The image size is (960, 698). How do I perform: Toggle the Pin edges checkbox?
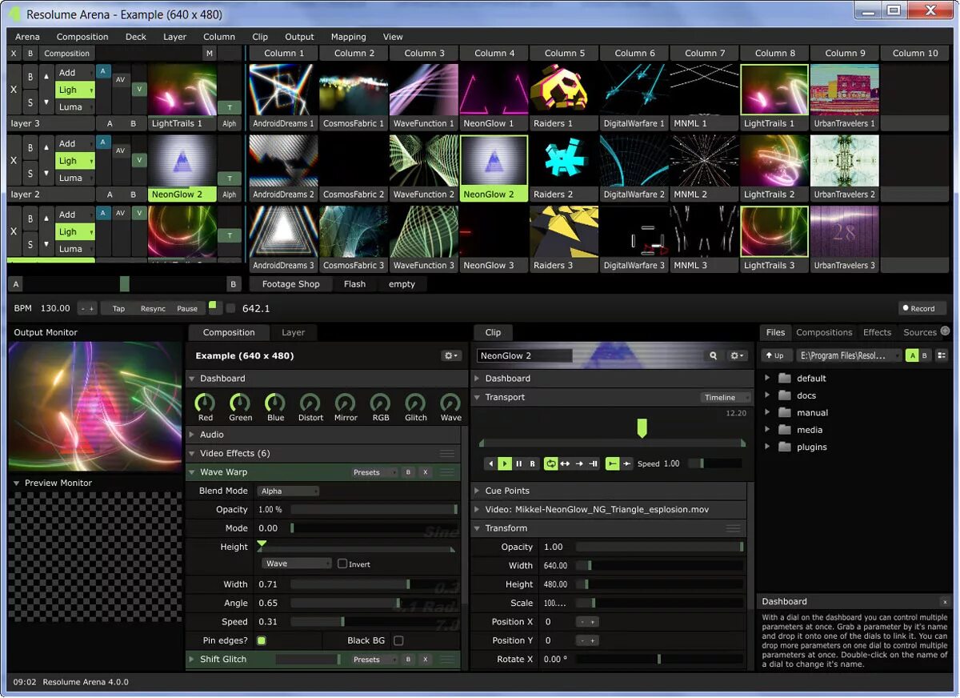click(262, 640)
